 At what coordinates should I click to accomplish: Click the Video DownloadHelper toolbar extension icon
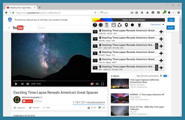164,12
